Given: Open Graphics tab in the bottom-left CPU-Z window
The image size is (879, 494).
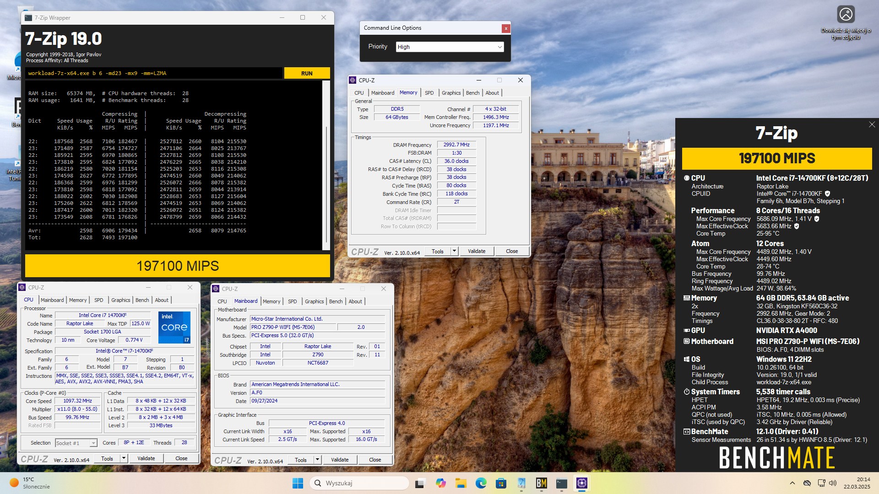Looking at the screenshot, I should click(x=121, y=300).
